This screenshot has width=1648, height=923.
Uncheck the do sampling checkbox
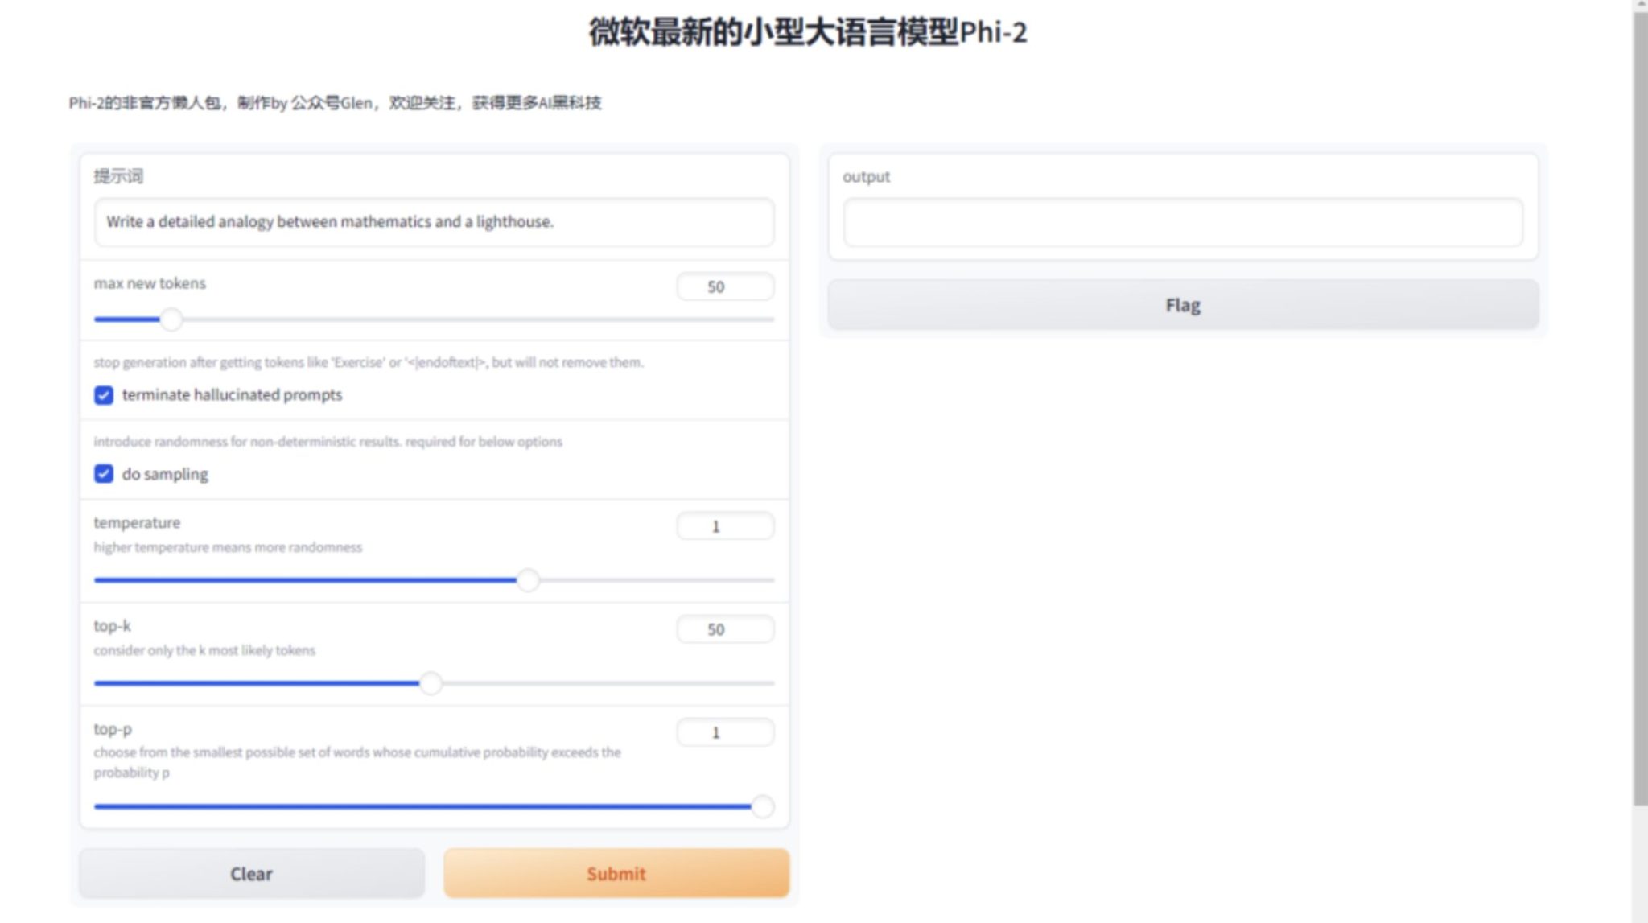[x=104, y=474]
